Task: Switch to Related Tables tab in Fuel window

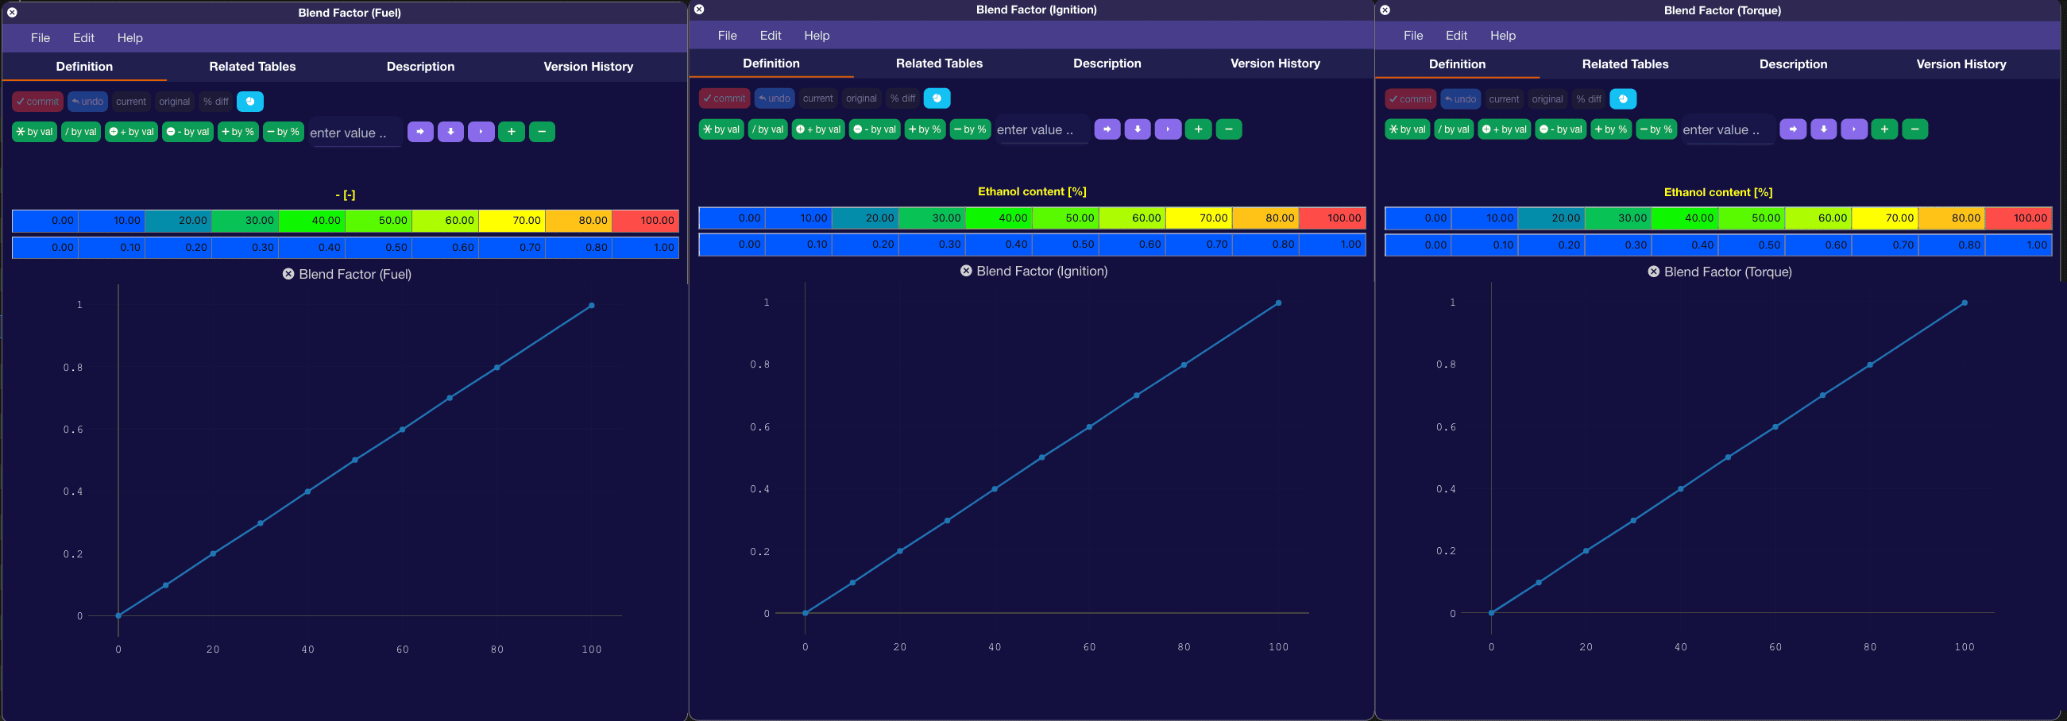Action: coord(252,67)
